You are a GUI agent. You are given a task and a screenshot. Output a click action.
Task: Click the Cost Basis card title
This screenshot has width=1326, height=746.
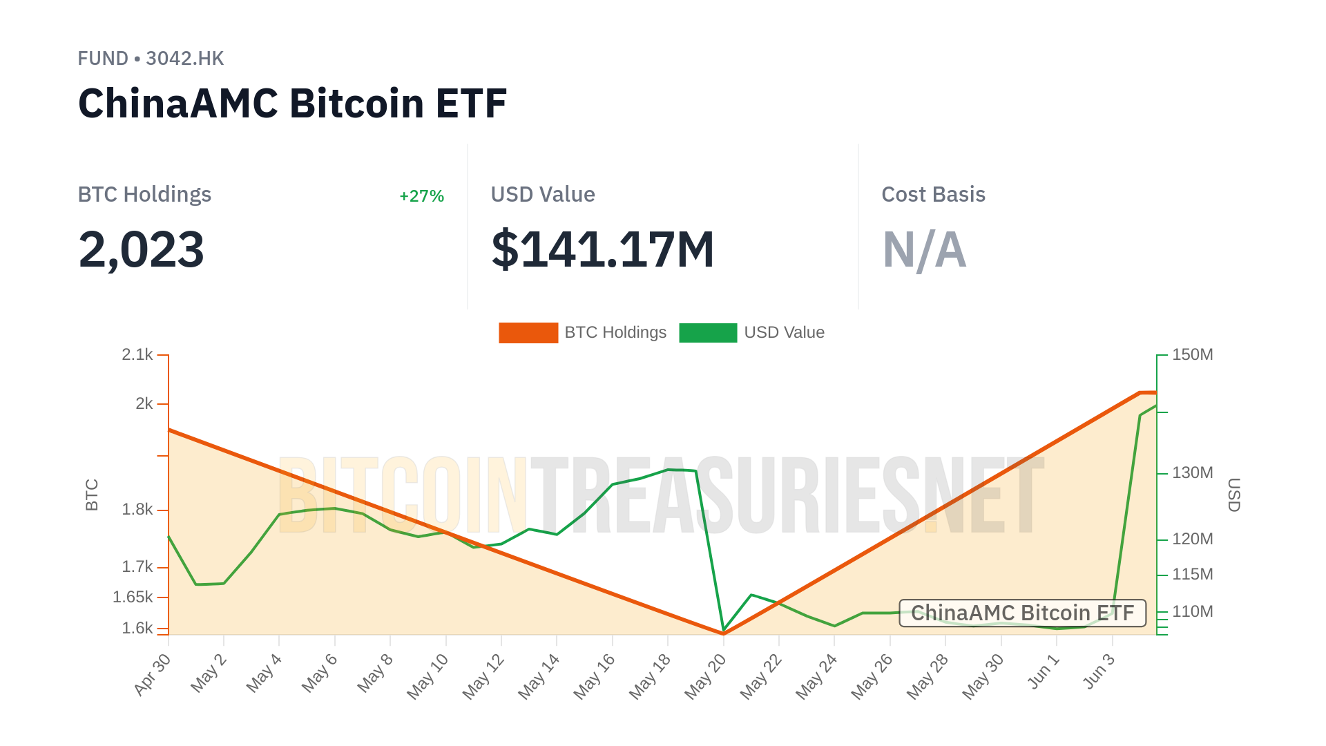(x=933, y=195)
